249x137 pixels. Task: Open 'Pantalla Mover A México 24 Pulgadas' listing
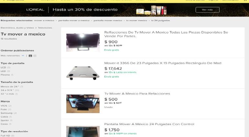[x=149, y=124]
